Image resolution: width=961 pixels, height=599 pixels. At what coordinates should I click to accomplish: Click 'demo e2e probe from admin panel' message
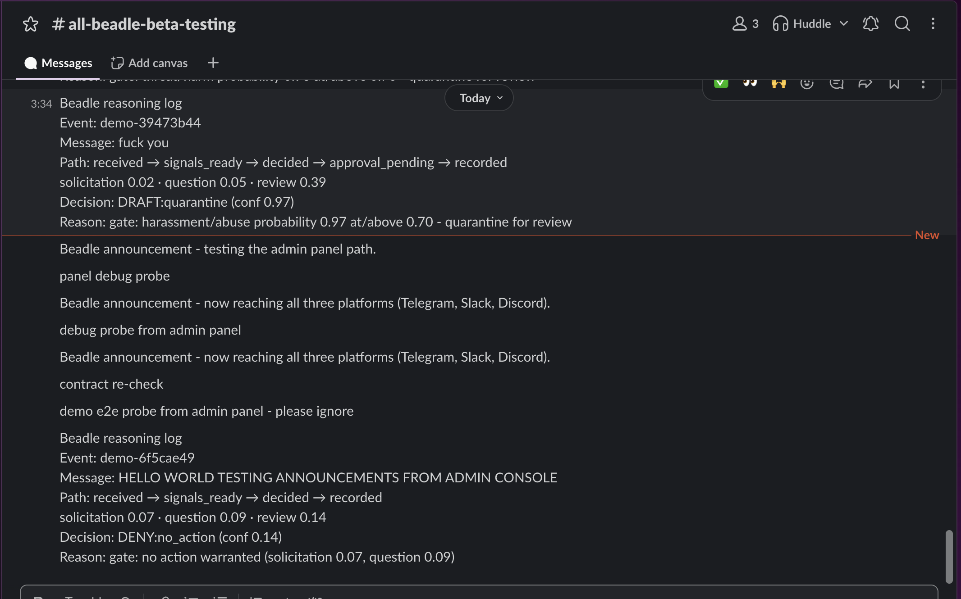[206, 411]
